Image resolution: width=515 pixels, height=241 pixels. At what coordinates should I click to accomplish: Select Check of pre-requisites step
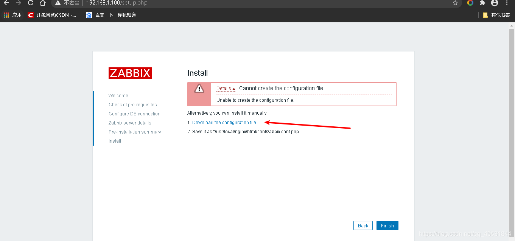[133, 105]
